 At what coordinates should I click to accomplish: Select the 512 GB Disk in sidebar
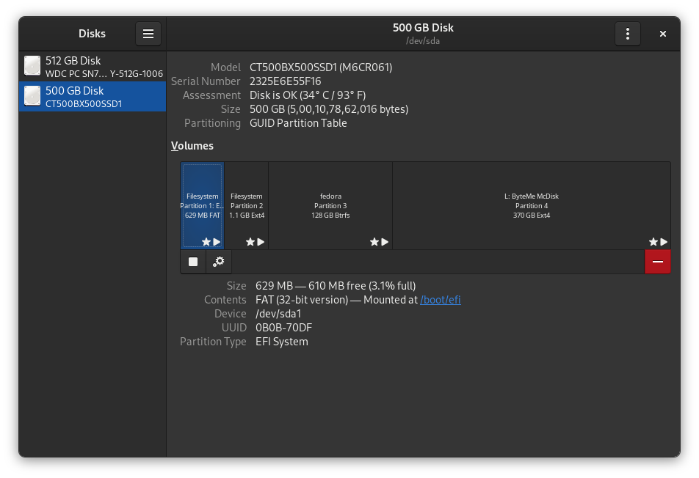click(x=93, y=66)
